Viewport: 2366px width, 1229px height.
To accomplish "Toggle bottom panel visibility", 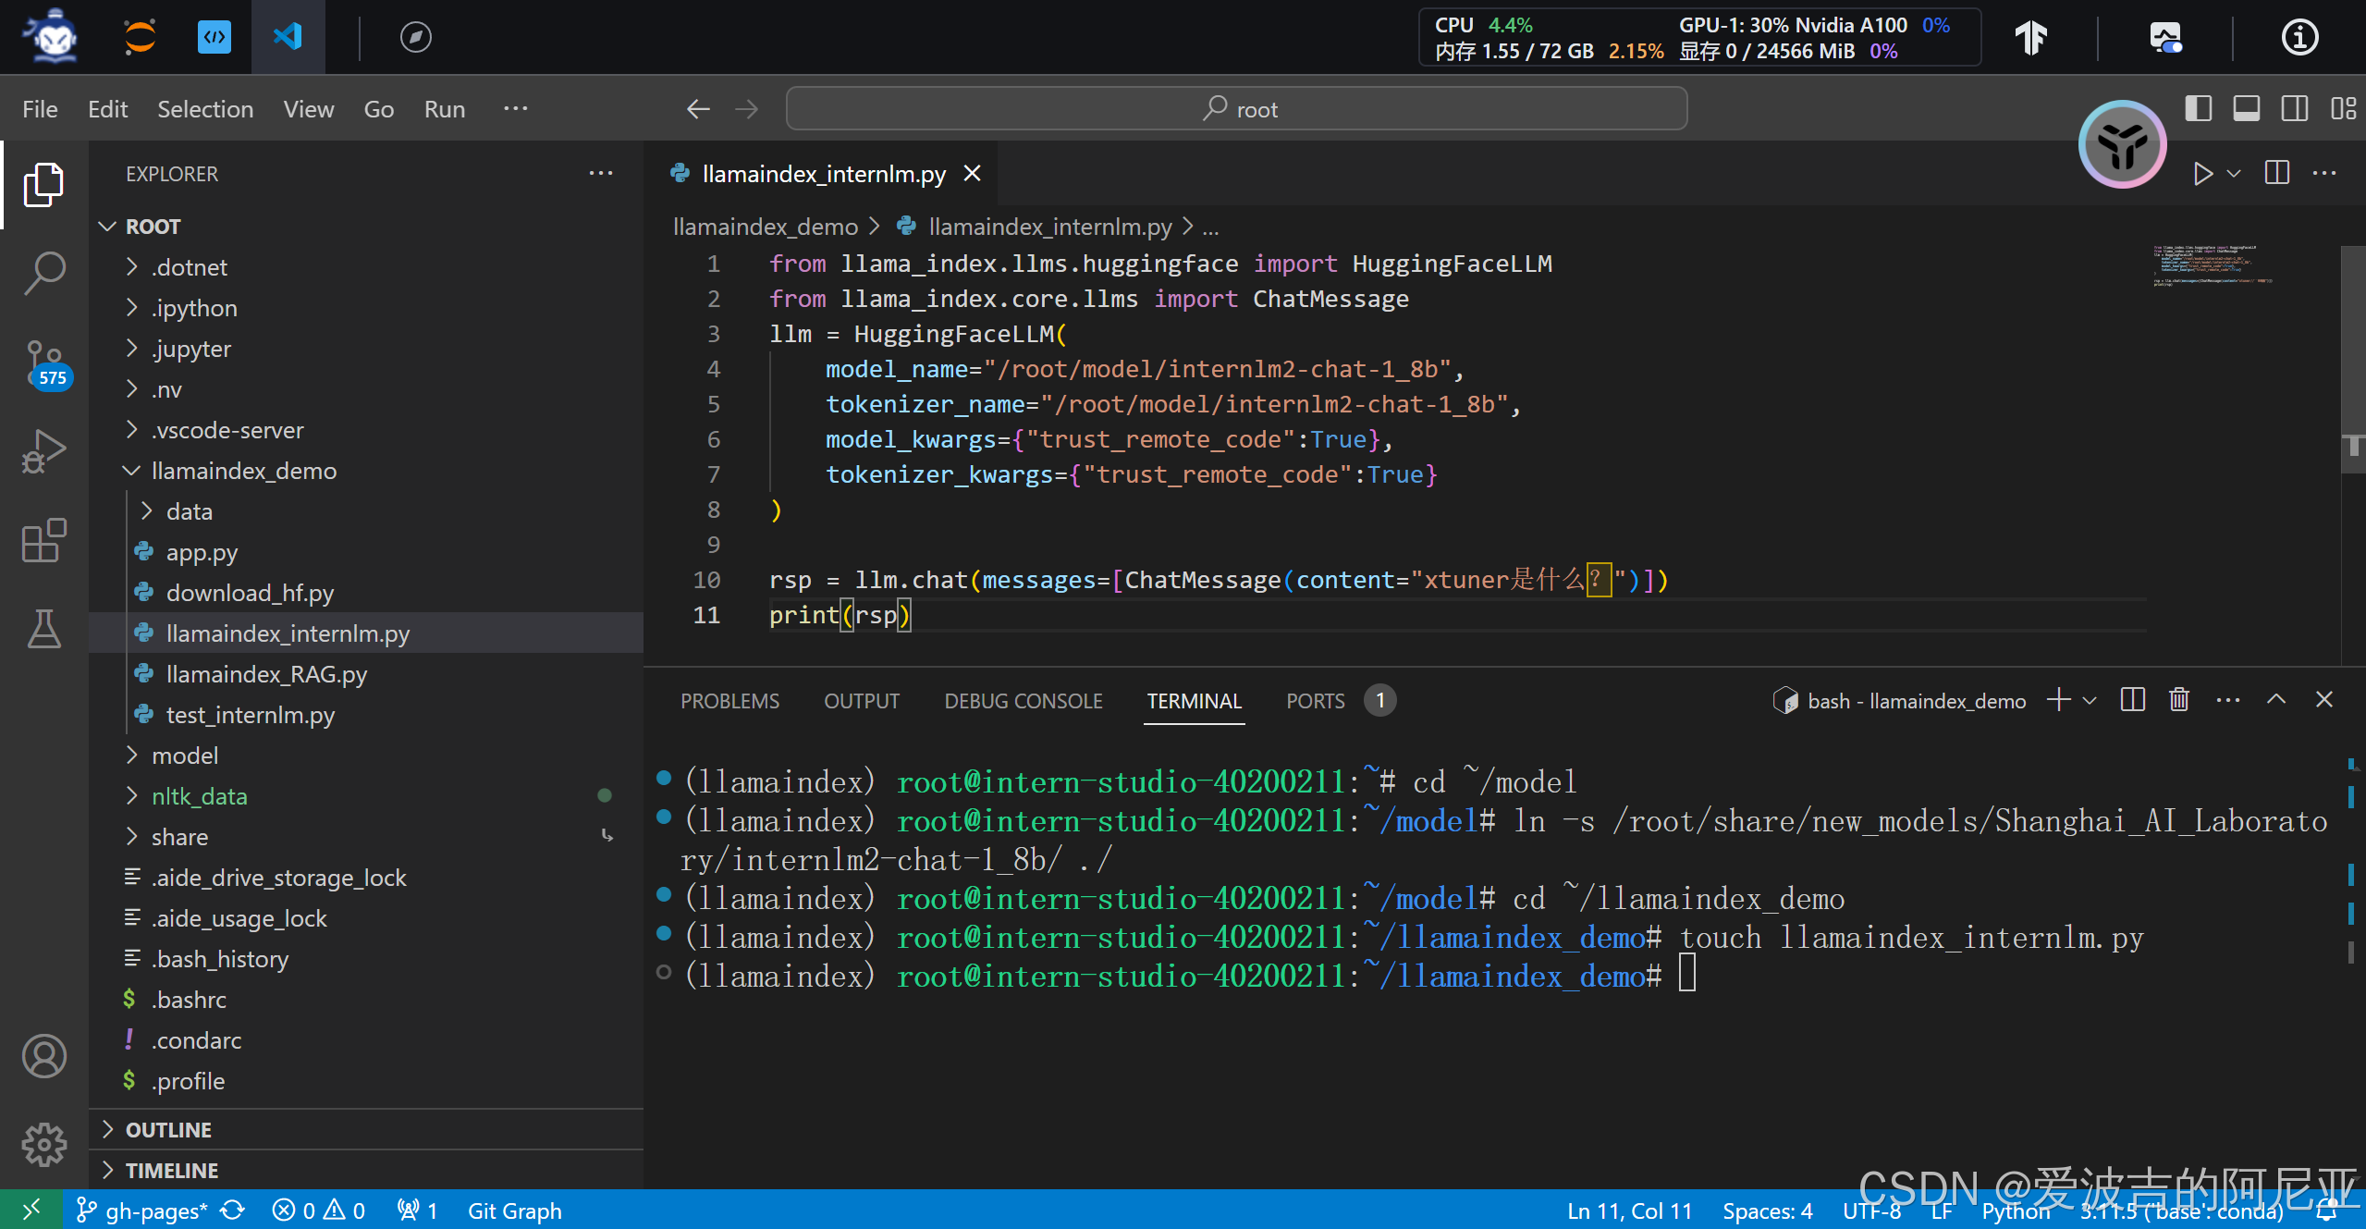I will coord(2246,109).
